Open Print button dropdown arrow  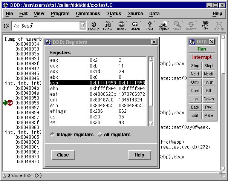point(154,21)
